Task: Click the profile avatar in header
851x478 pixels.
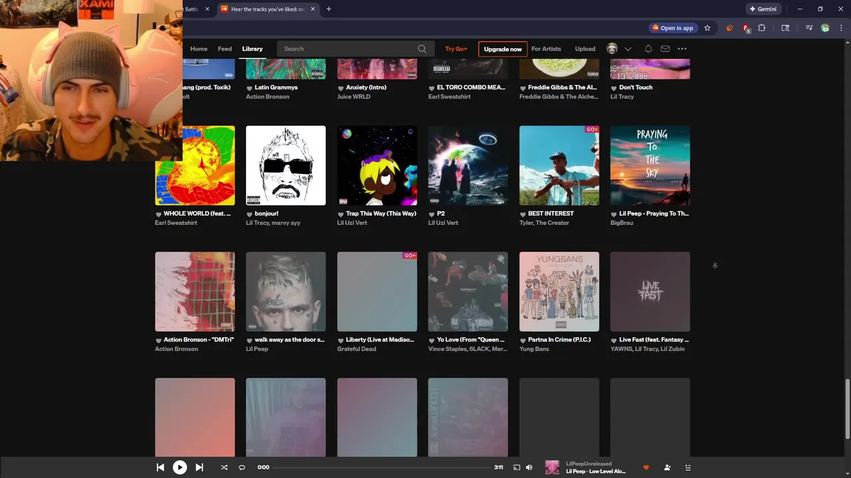Action: (x=612, y=48)
